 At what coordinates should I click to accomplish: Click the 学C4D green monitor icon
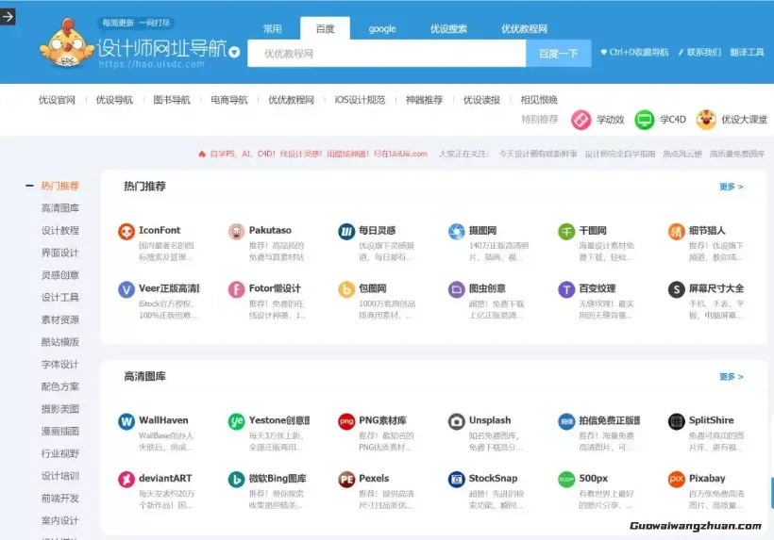(x=644, y=120)
